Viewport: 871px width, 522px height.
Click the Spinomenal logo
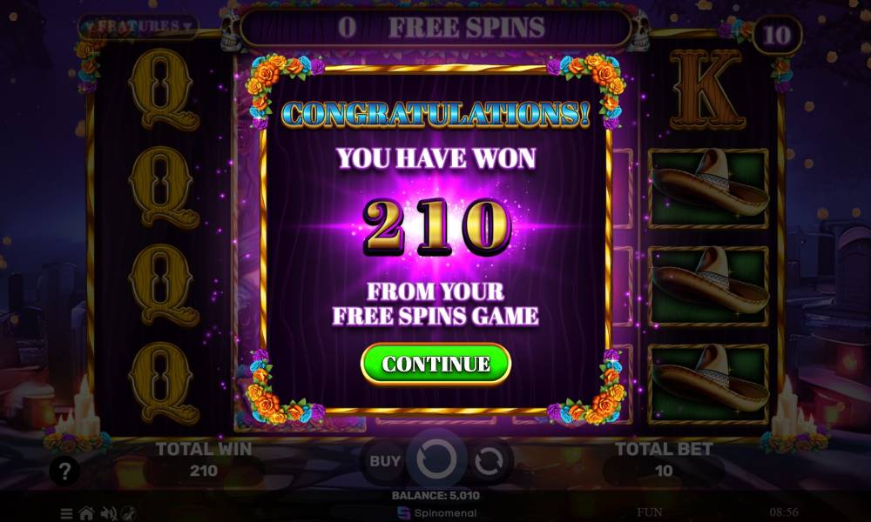pos(437,513)
